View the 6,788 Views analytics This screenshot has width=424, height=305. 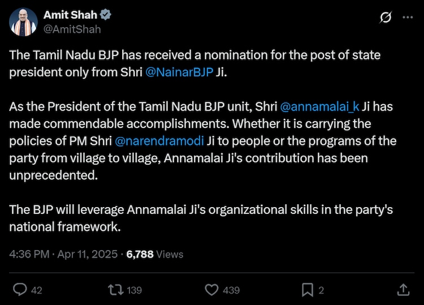click(x=155, y=254)
